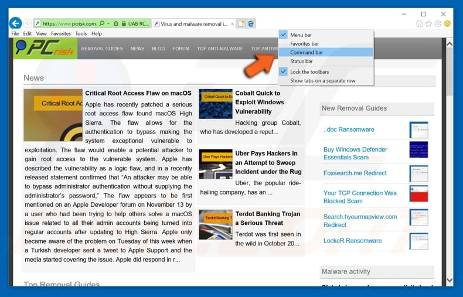463x297 pixels.
Task: Click the PCrisk site logo
Action: [x=45, y=49]
